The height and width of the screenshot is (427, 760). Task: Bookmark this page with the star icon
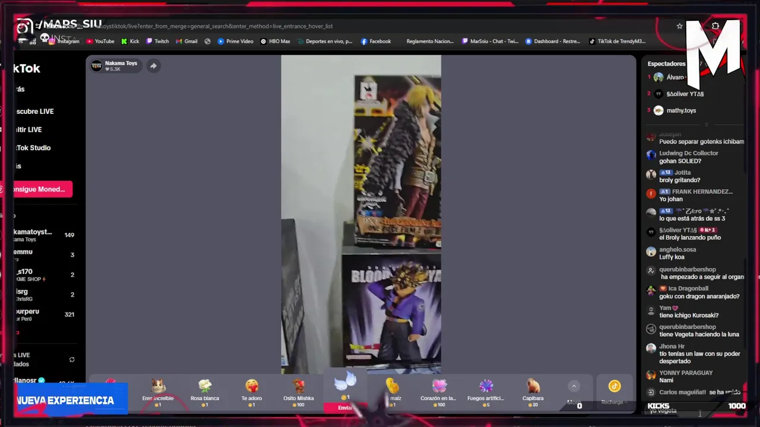pyautogui.click(x=679, y=26)
